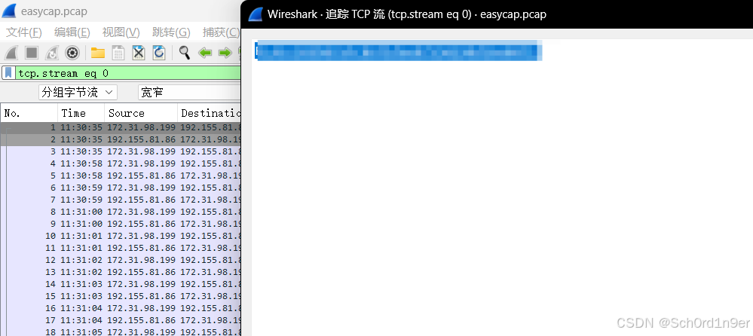Select packet number 2 row

[121, 139]
